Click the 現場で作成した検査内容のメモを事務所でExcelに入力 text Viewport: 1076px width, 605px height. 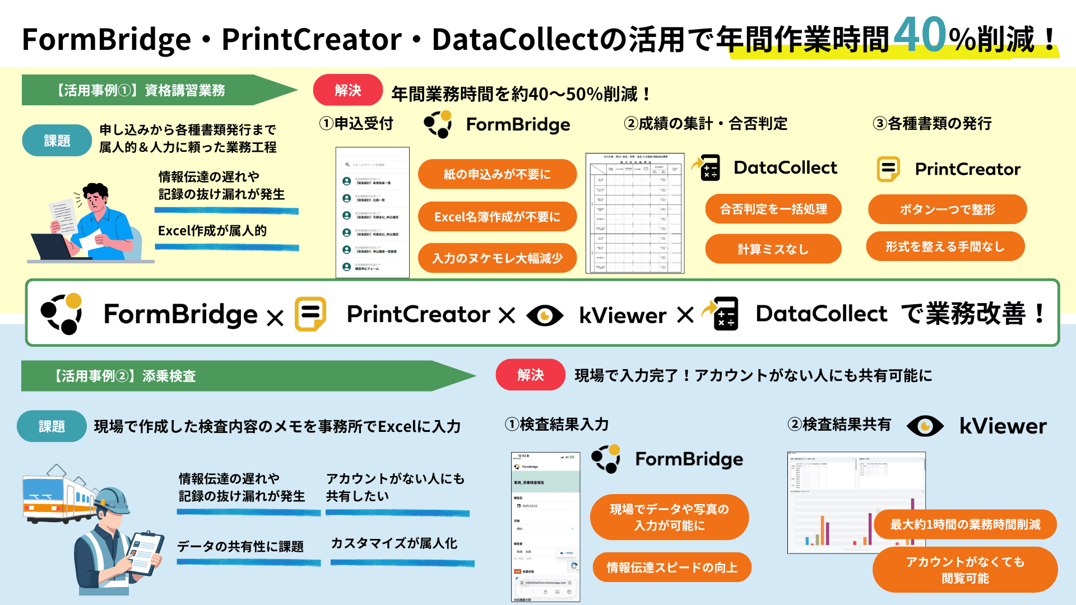coord(277,426)
